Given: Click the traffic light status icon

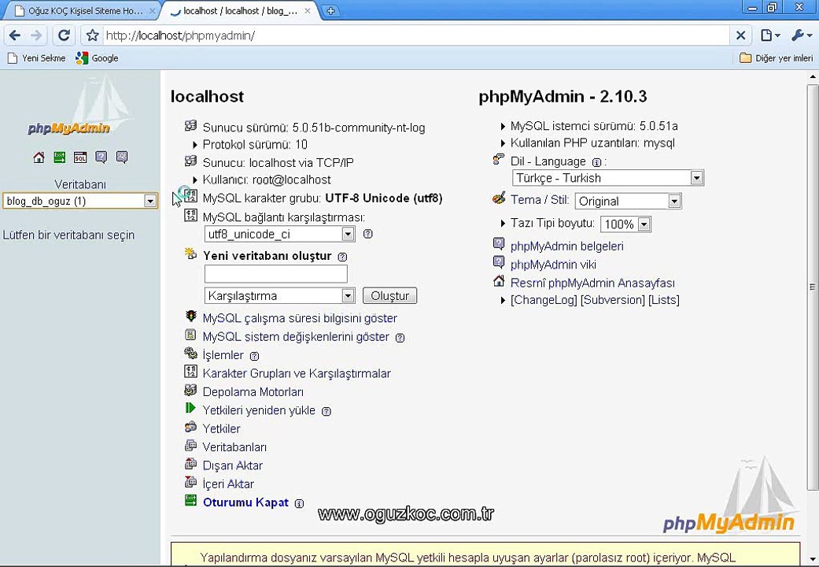Looking at the screenshot, I should coord(190,317).
